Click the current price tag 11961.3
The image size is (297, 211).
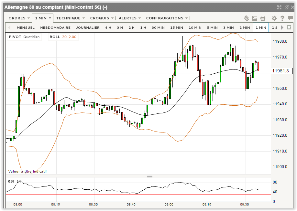[x=282, y=71]
